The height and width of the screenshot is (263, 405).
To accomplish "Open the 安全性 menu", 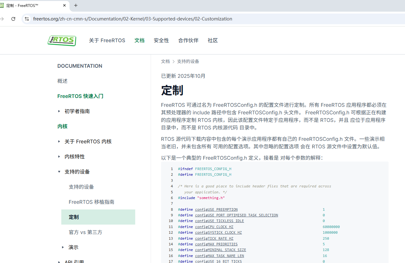I will 161,40.
